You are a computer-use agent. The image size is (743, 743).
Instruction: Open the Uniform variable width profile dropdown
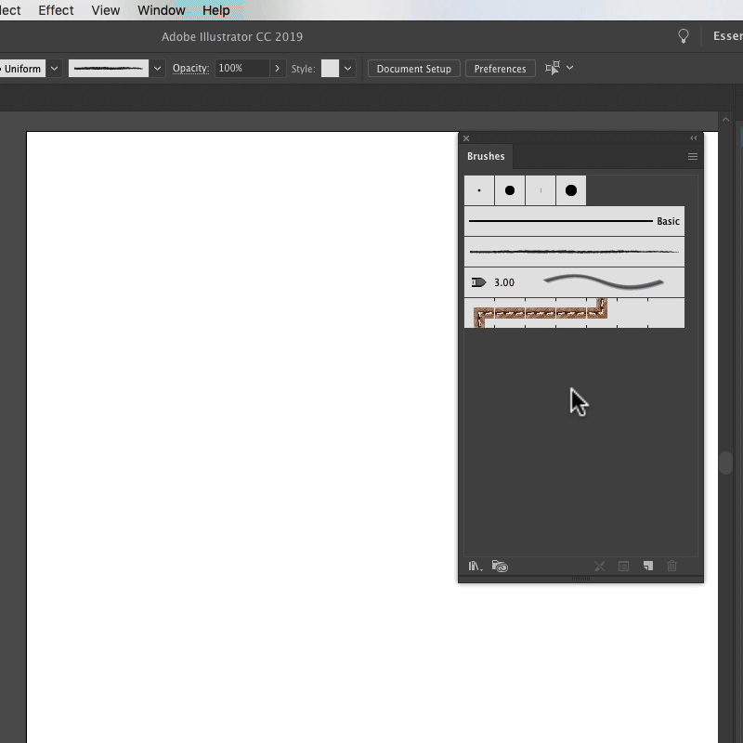point(55,69)
